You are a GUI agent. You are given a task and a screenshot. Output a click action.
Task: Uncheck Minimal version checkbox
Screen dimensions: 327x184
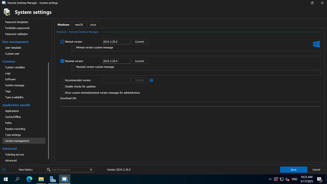pyautogui.click(x=62, y=41)
